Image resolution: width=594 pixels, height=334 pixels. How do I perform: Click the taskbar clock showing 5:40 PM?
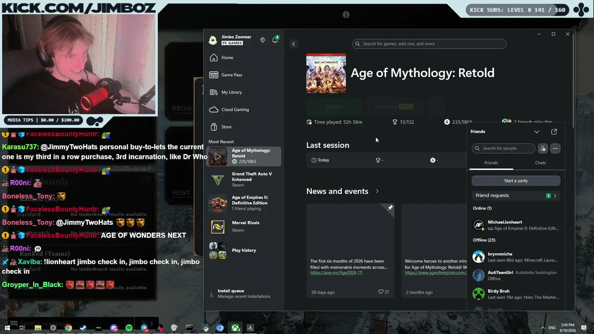(x=568, y=328)
